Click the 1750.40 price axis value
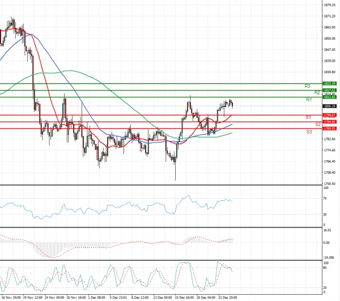Screen dimensions: 340x301 330,184
